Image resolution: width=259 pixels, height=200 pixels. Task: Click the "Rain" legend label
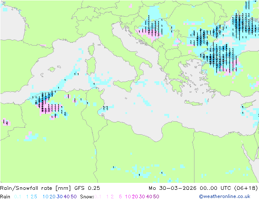click(x=5, y=197)
